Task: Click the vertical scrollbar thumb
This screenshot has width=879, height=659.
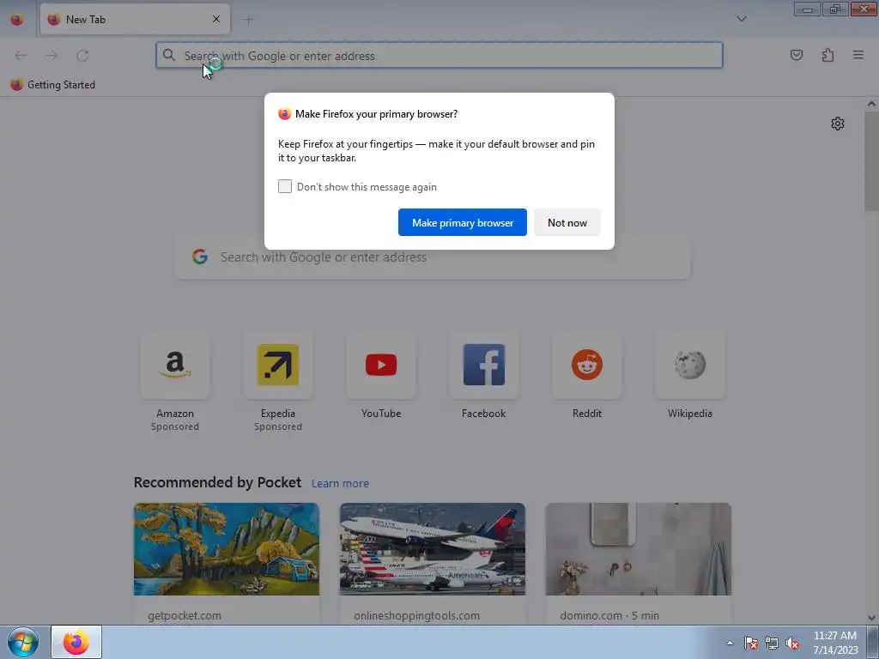Action: (871, 161)
